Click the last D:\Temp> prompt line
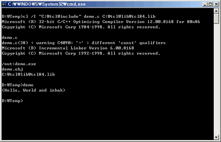 click(x=12, y=101)
